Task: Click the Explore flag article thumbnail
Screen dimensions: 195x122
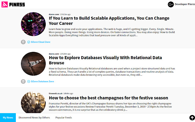Action: [x=33, y=64]
